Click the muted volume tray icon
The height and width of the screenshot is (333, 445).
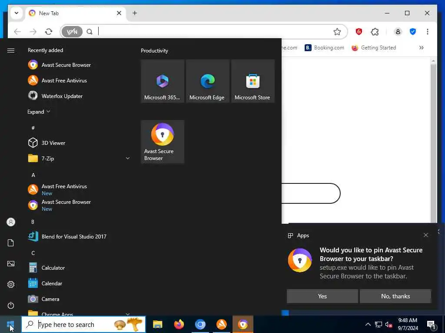coord(389,324)
